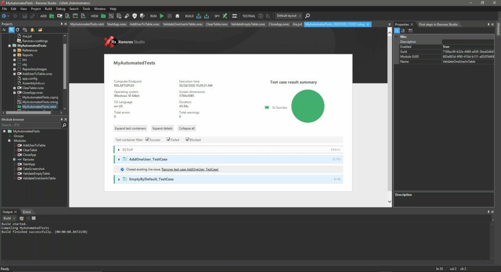This screenshot has height=272, width=501.
Task: Click the word wrap icon in Output toolbar
Action: 34,218
